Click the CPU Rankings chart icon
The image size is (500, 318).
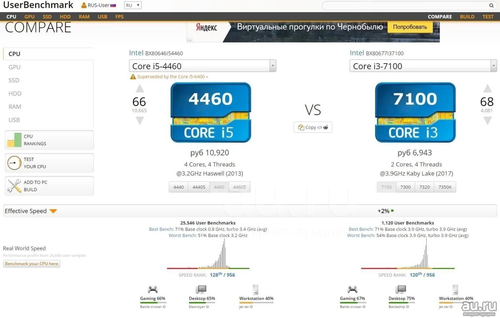[x=14, y=140]
